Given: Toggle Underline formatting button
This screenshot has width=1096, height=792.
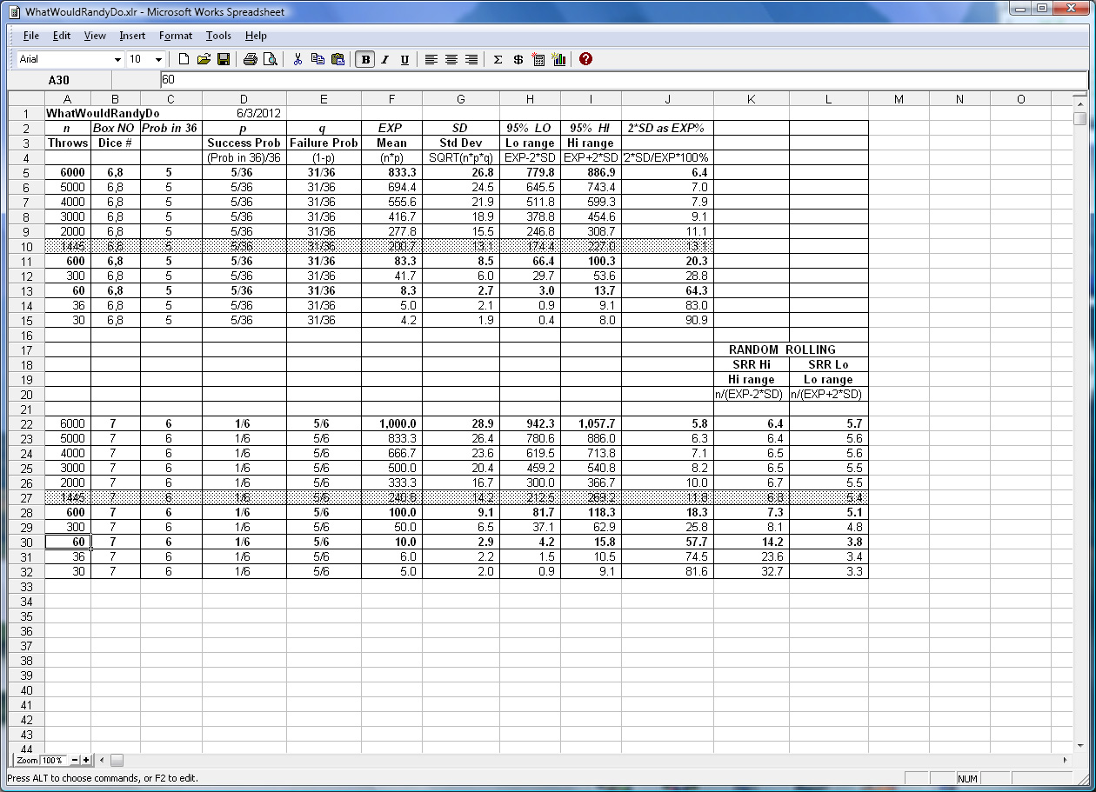Looking at the screenshot, I should (404, 59).
